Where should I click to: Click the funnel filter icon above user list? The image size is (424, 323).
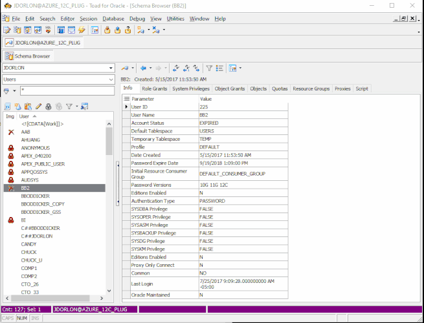tap(69, 107)
